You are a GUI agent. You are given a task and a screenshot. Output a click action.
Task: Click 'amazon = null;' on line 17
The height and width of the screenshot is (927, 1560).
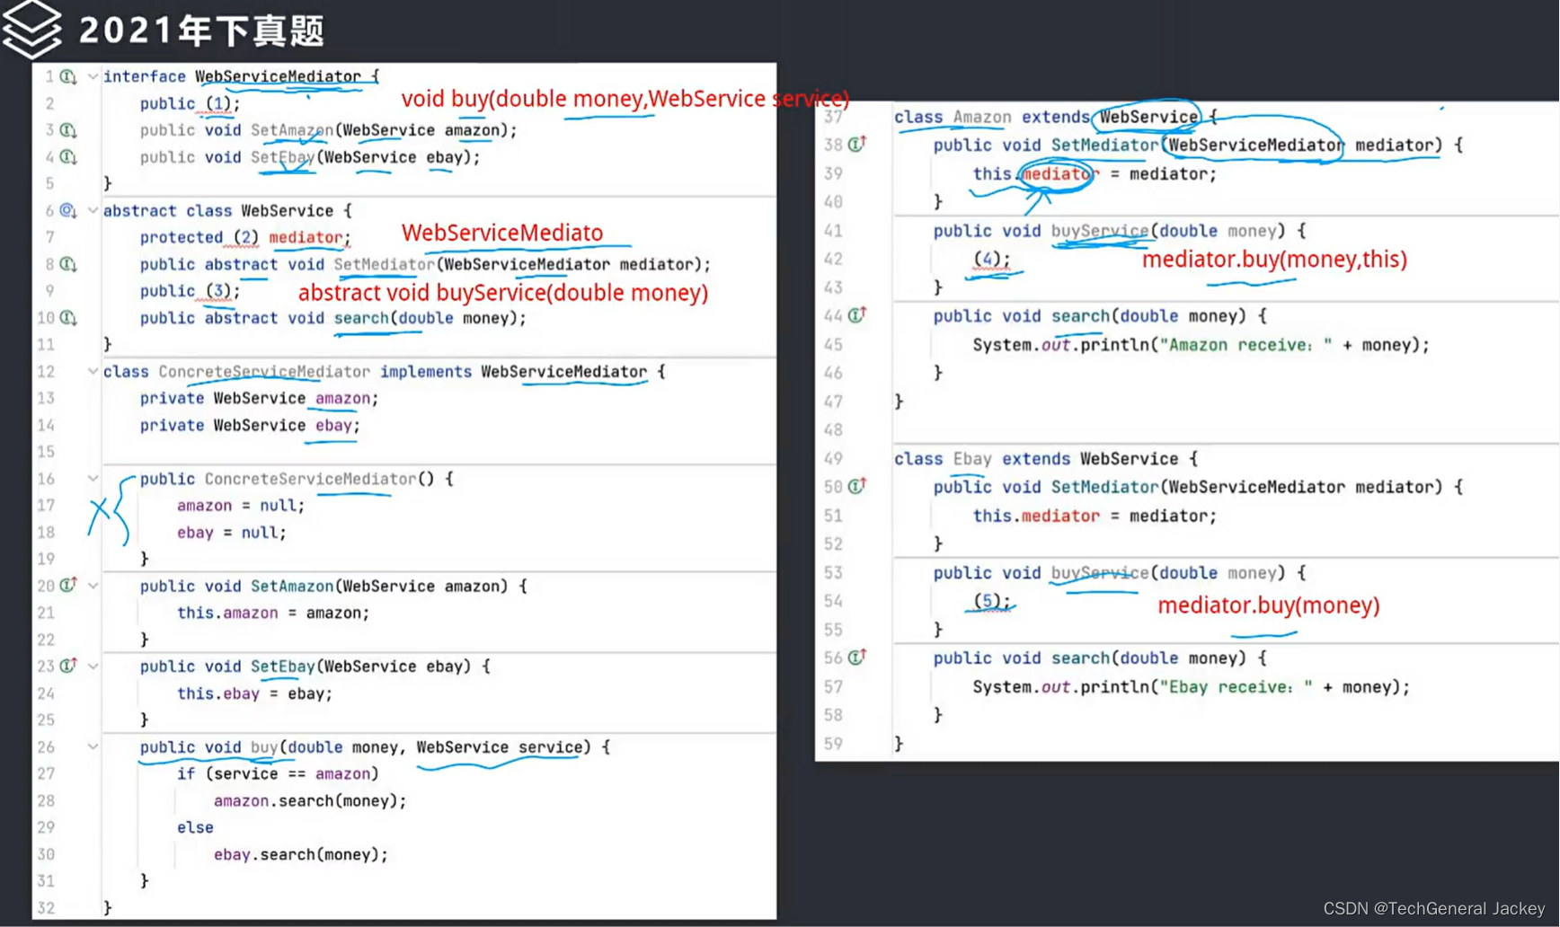click(240, 506)
